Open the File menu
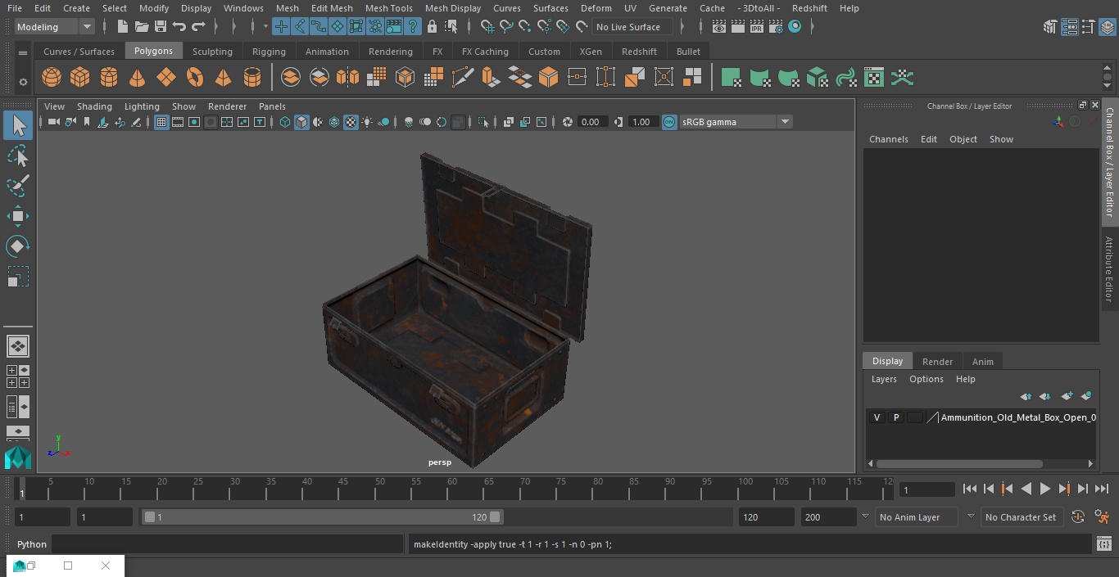 click(x=15, y=8)
